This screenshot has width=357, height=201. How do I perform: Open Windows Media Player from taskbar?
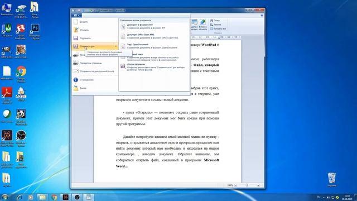[31, 197]
